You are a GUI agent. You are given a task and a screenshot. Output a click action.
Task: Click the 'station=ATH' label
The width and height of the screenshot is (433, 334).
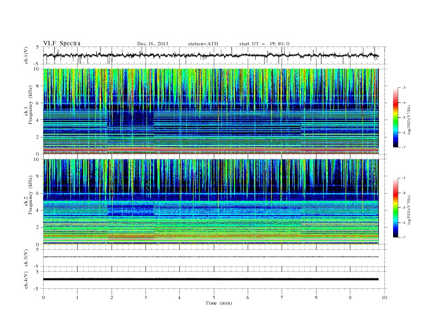click(x=203, y=44)
